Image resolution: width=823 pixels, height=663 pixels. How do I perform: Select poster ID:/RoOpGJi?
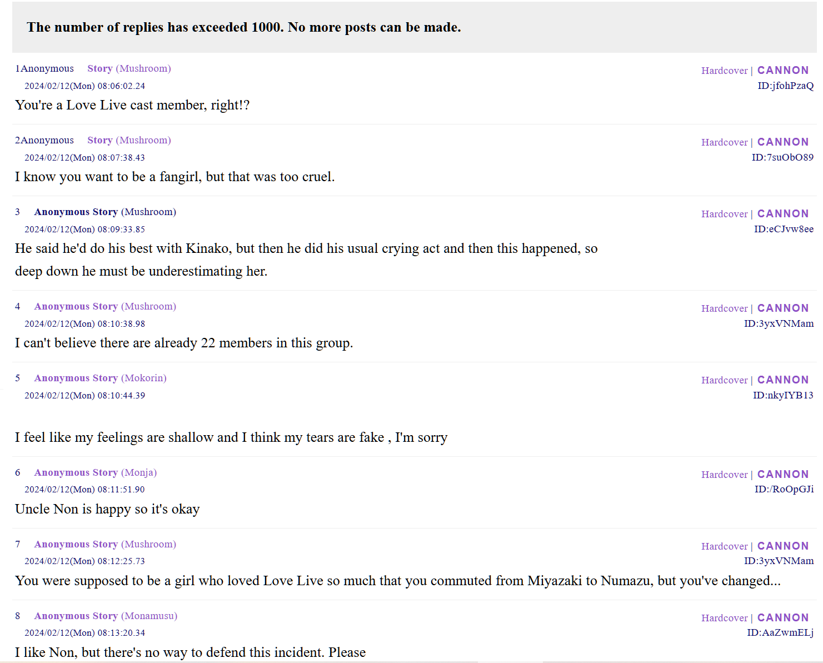tap(784, 489)
